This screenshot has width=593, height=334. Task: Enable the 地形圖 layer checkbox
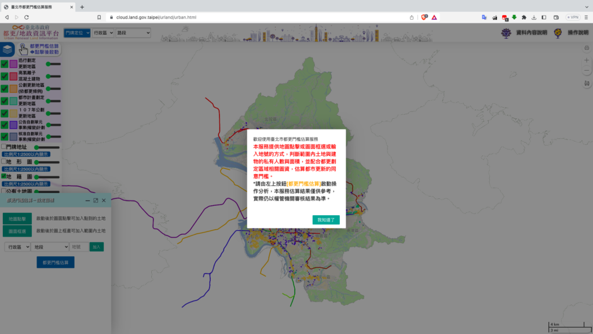pos(3,161)
